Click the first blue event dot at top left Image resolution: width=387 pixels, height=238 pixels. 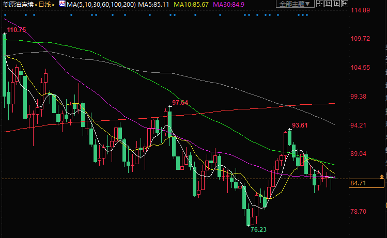point(5,14)
